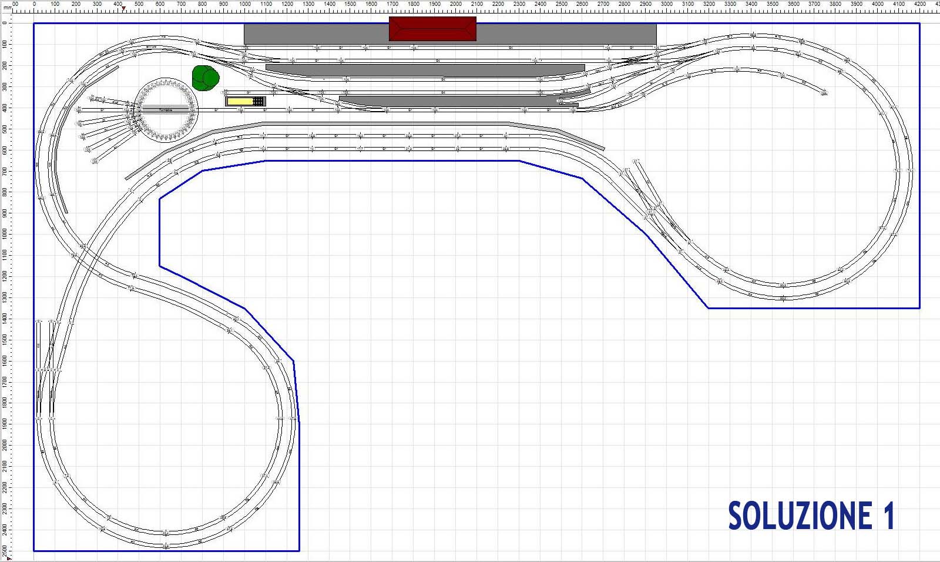This screenshot has width=940, height=562.
Task: Click the 2000 mark on the top ruler
Action: [456, 4]
